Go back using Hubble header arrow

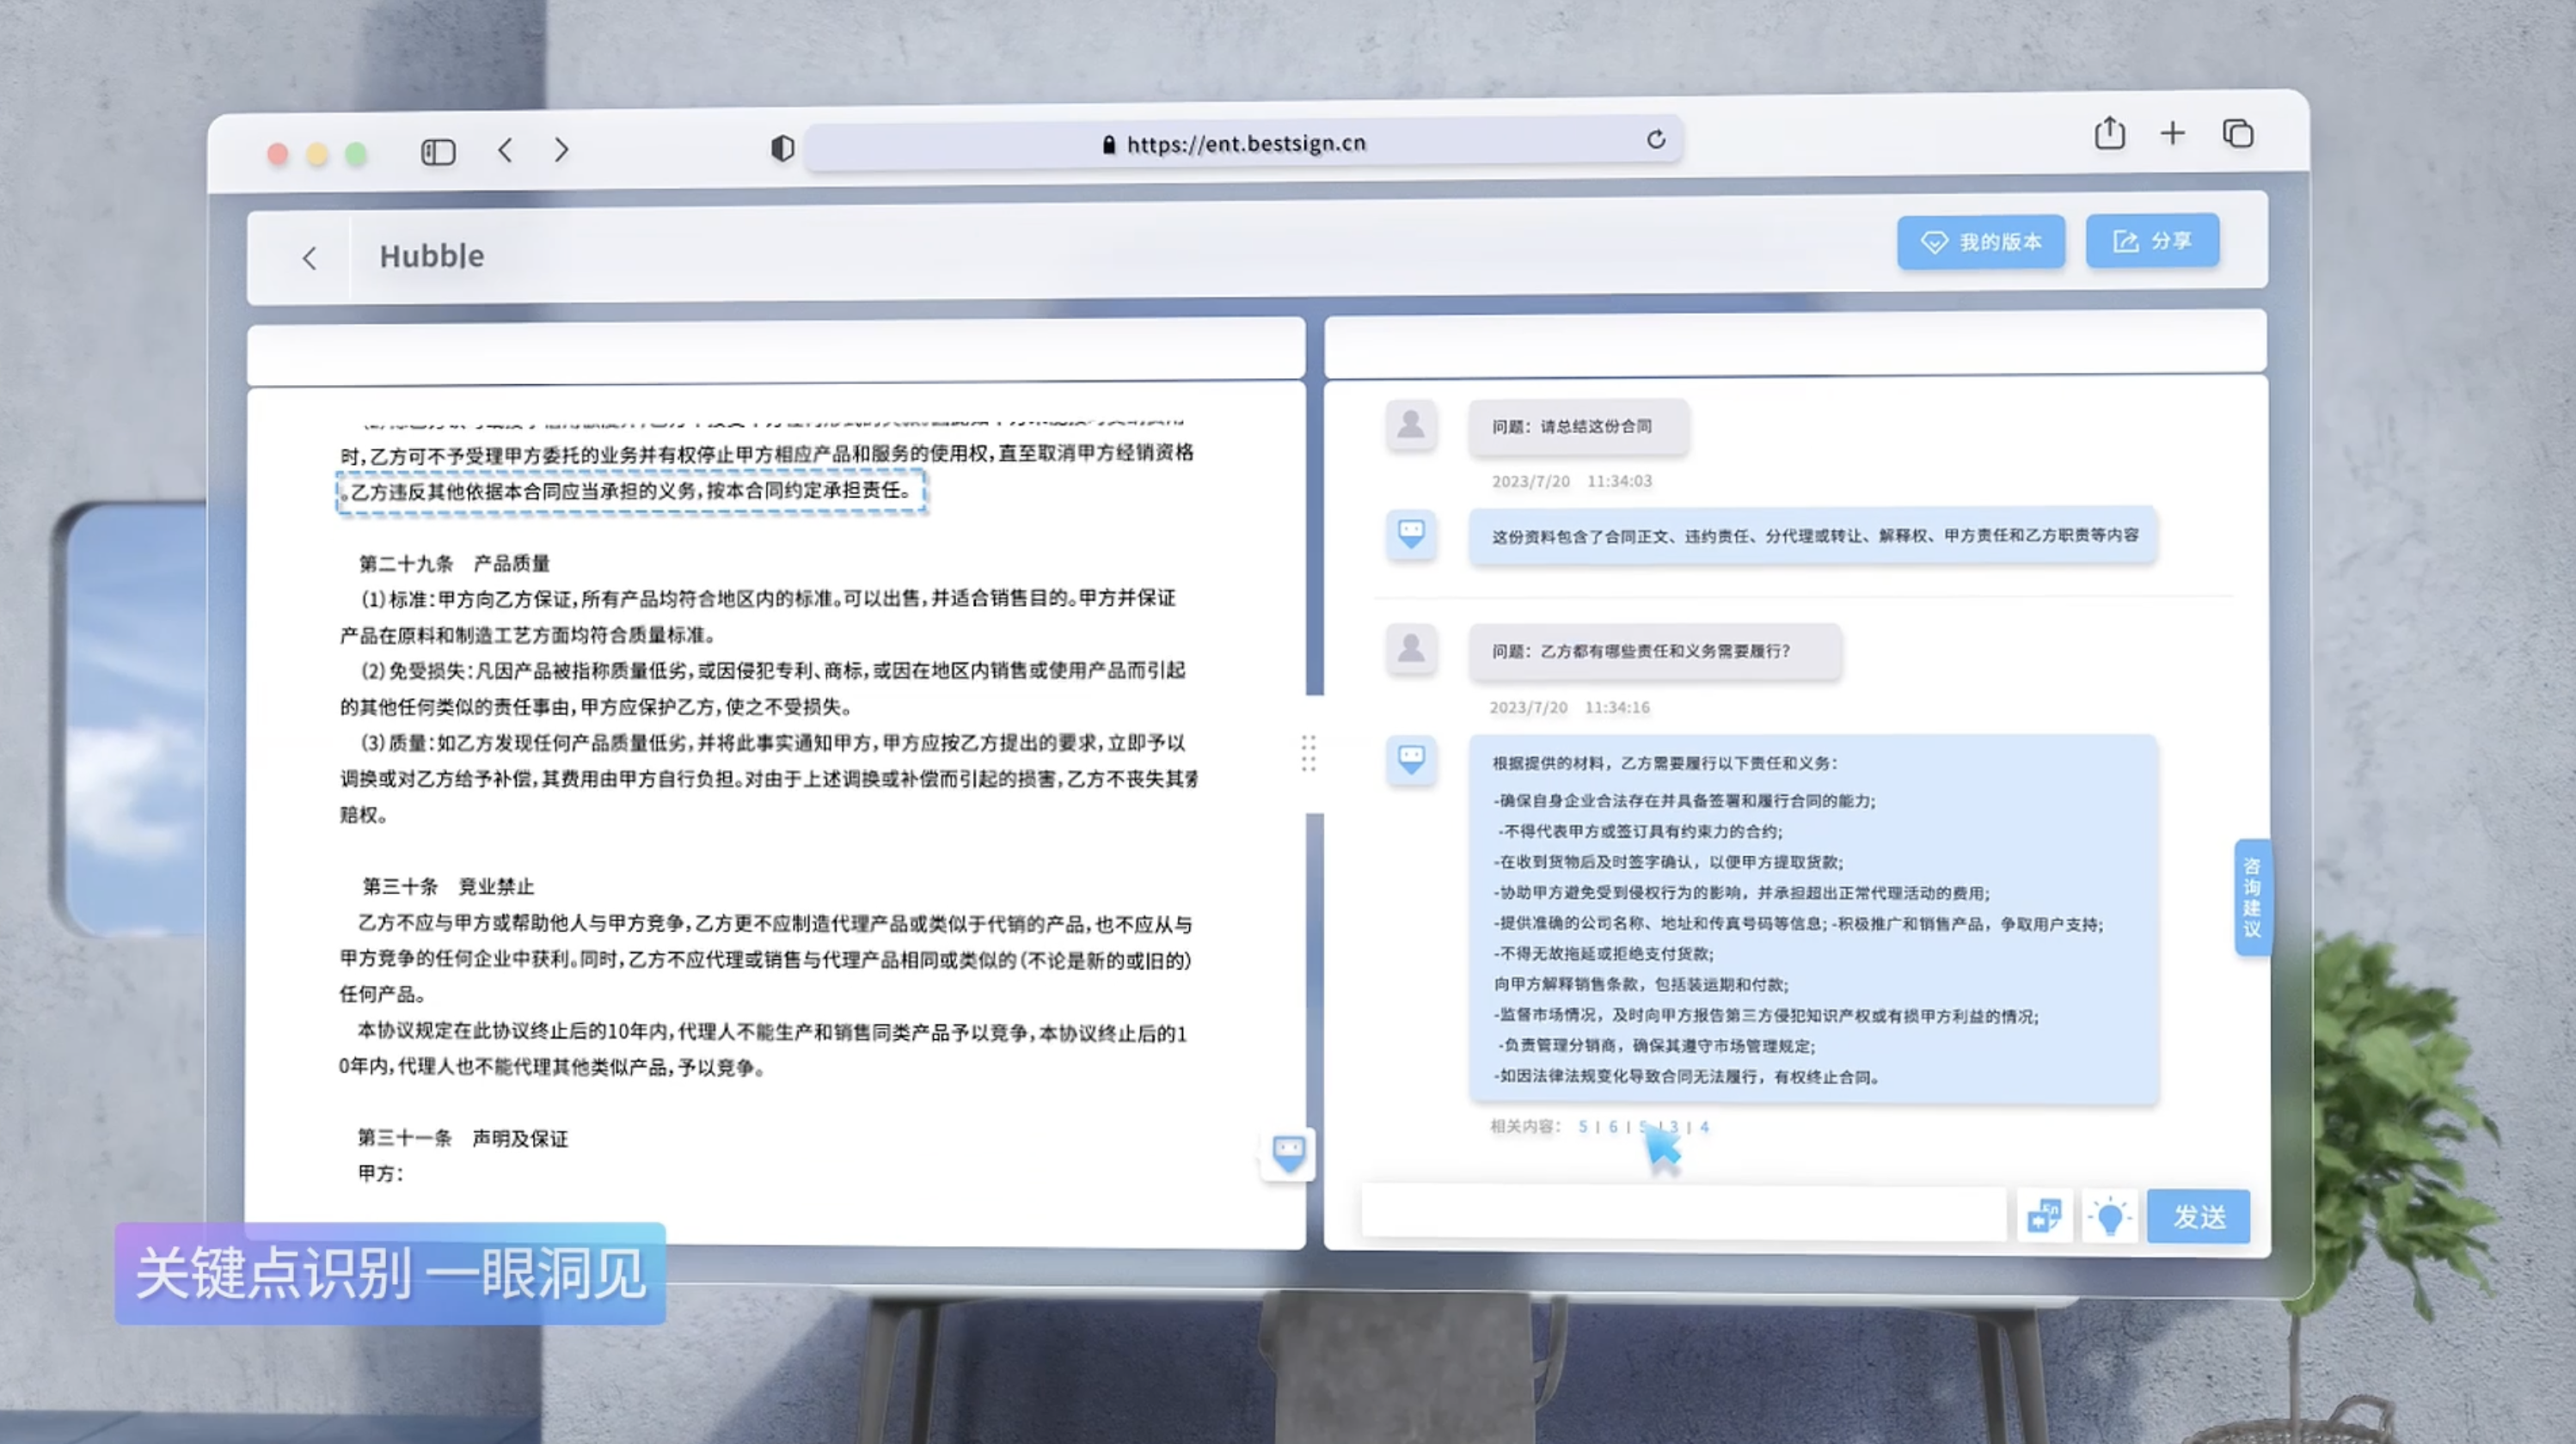pos(310,259)
